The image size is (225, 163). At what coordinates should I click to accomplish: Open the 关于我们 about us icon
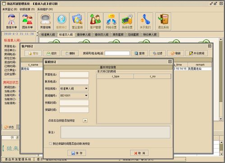[145, 21]
